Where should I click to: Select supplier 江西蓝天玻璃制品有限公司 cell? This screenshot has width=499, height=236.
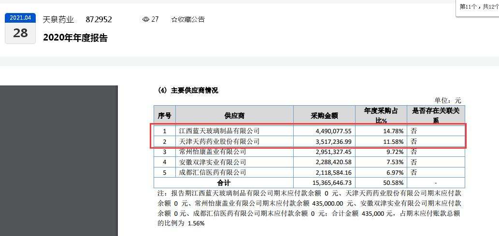(234, 131)
